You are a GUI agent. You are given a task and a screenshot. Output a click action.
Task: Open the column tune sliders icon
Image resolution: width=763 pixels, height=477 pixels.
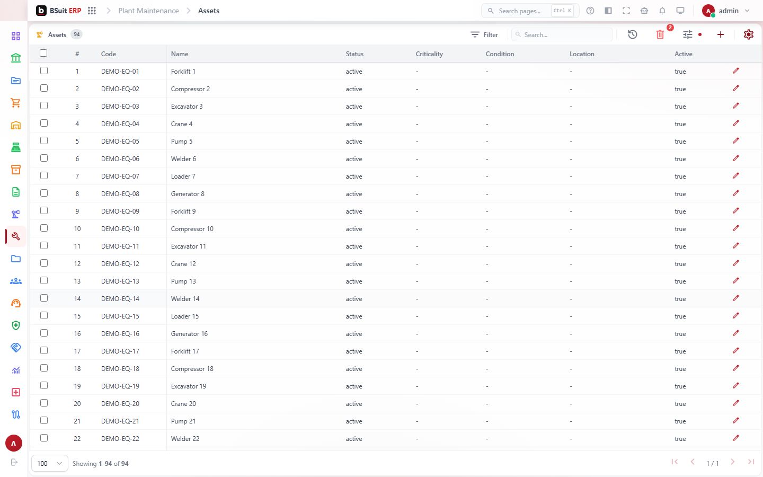(688, 34)
